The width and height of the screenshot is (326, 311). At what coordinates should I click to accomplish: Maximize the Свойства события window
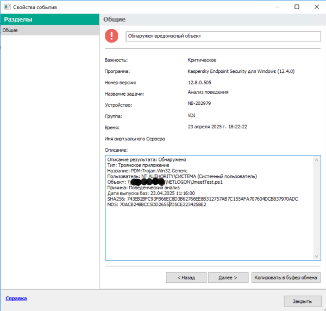[x=297, y=7]
